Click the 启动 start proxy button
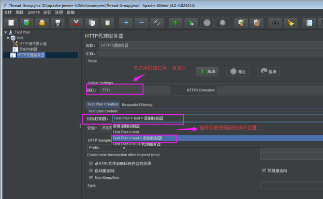Screen dimensions: 323x199 point(207,72)
